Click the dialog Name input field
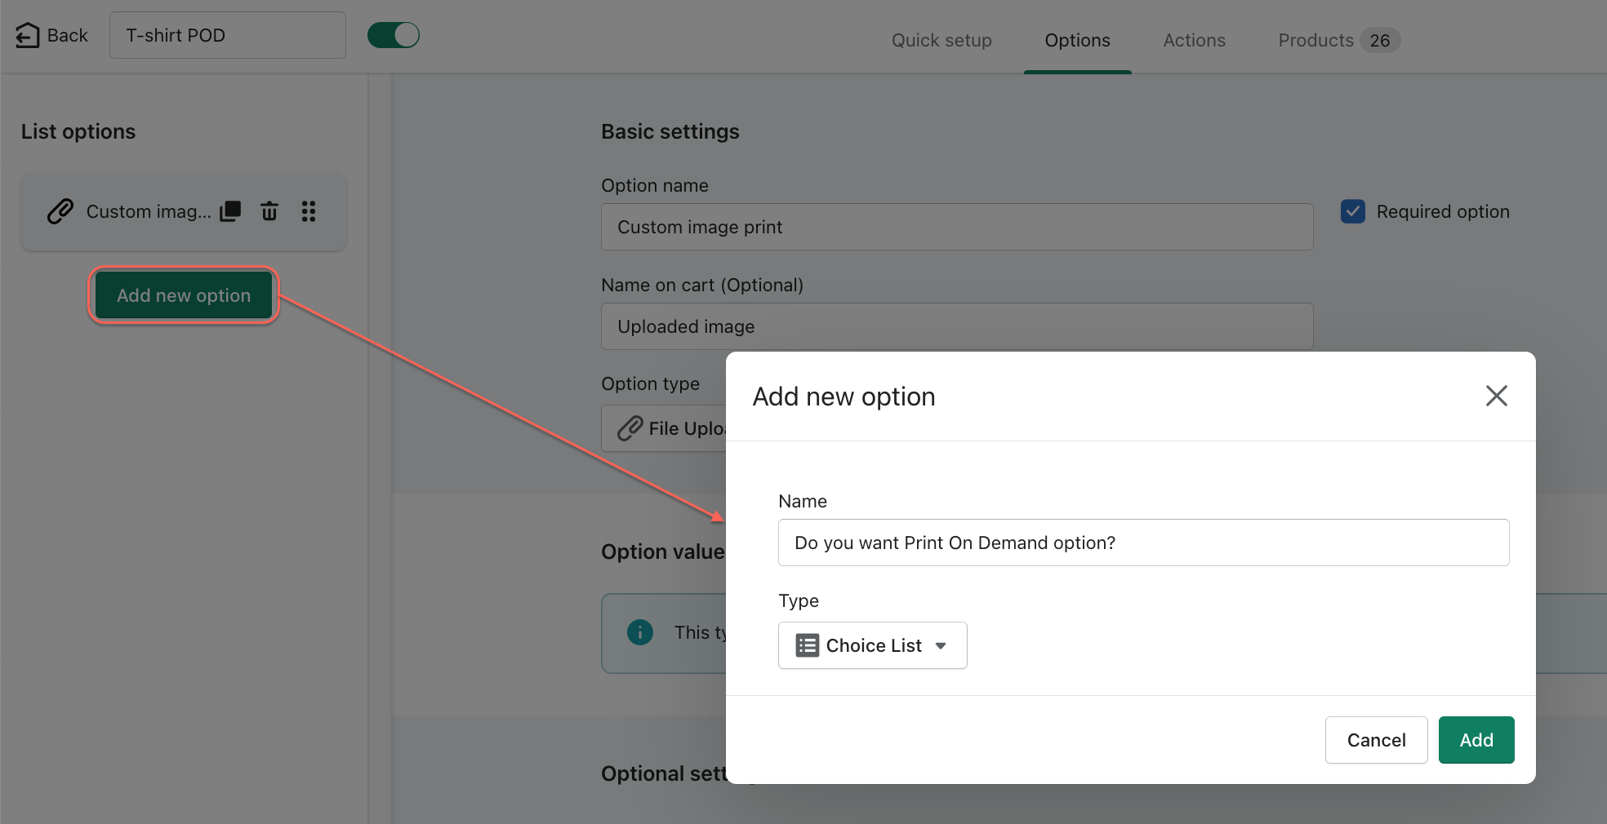This screenshot has height=824, width=1607. click(x=1143, y=543)
